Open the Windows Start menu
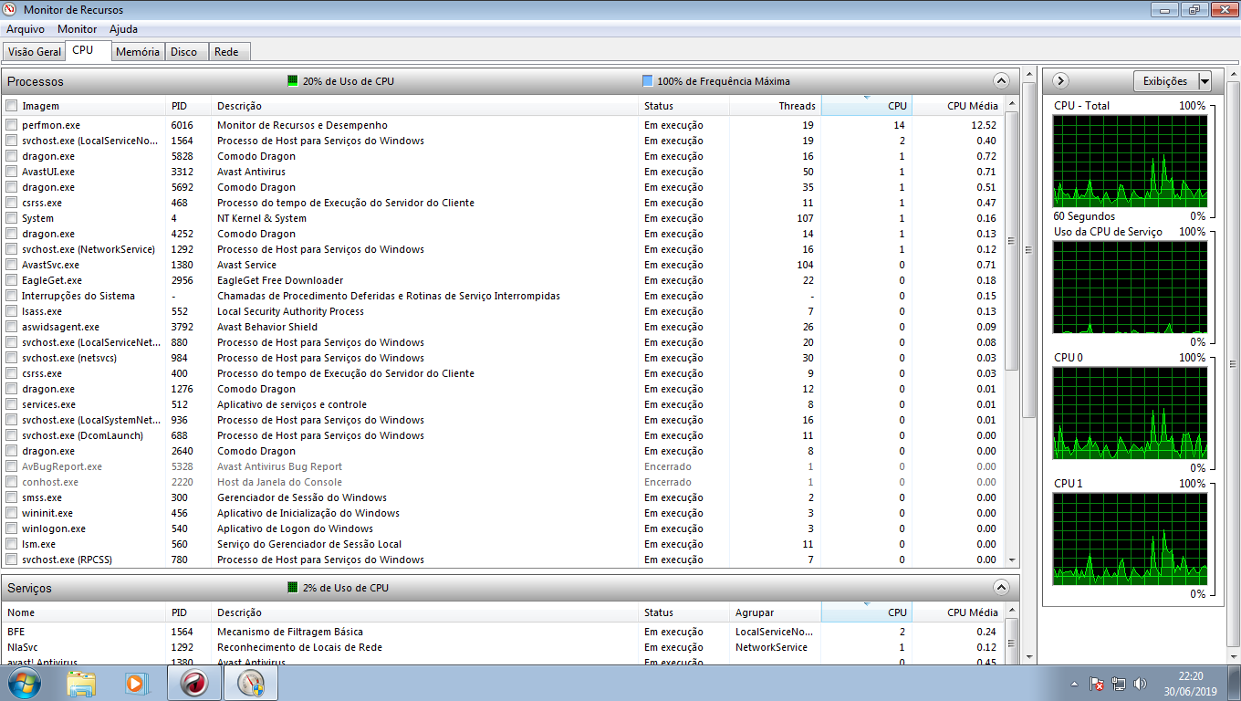The height and width of the screenshot is (701, 1241). pos(25,683)
